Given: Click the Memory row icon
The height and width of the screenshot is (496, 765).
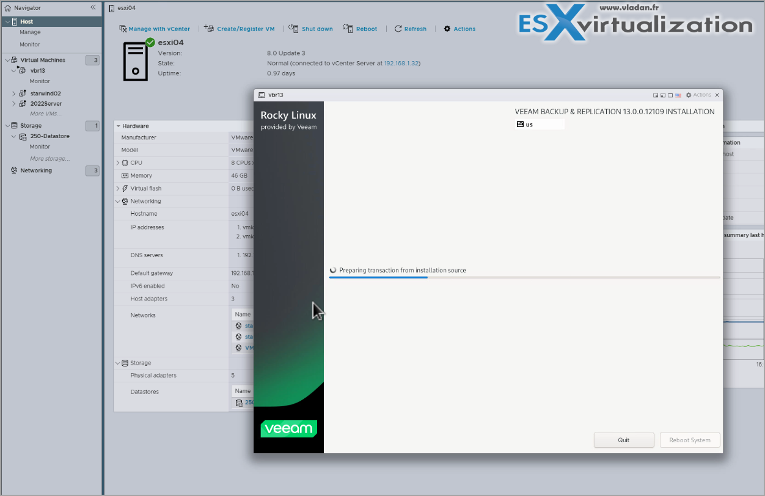Looking at the screenshot, I should (x=125, y=176).
